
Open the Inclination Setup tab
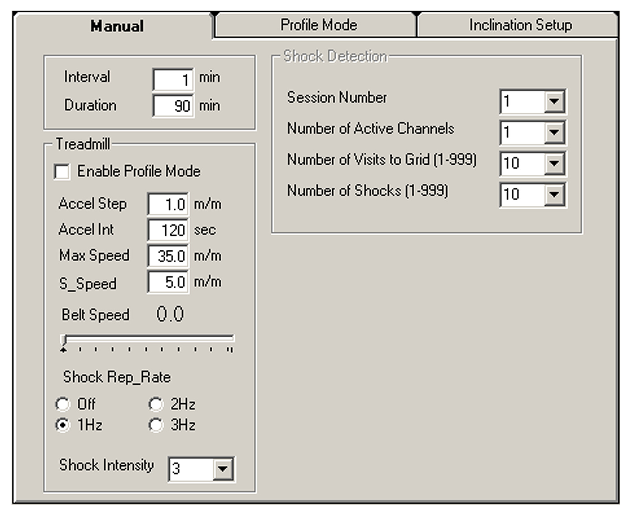[x=520, y=25]
